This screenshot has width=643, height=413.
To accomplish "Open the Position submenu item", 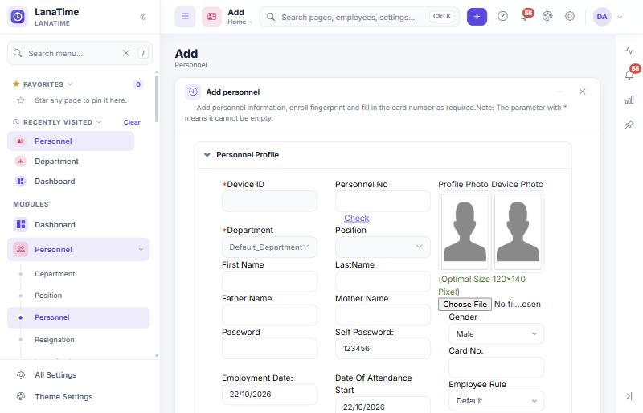I will (x=48, y=296).
